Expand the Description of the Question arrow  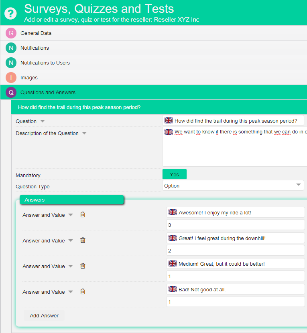[84, 133]
